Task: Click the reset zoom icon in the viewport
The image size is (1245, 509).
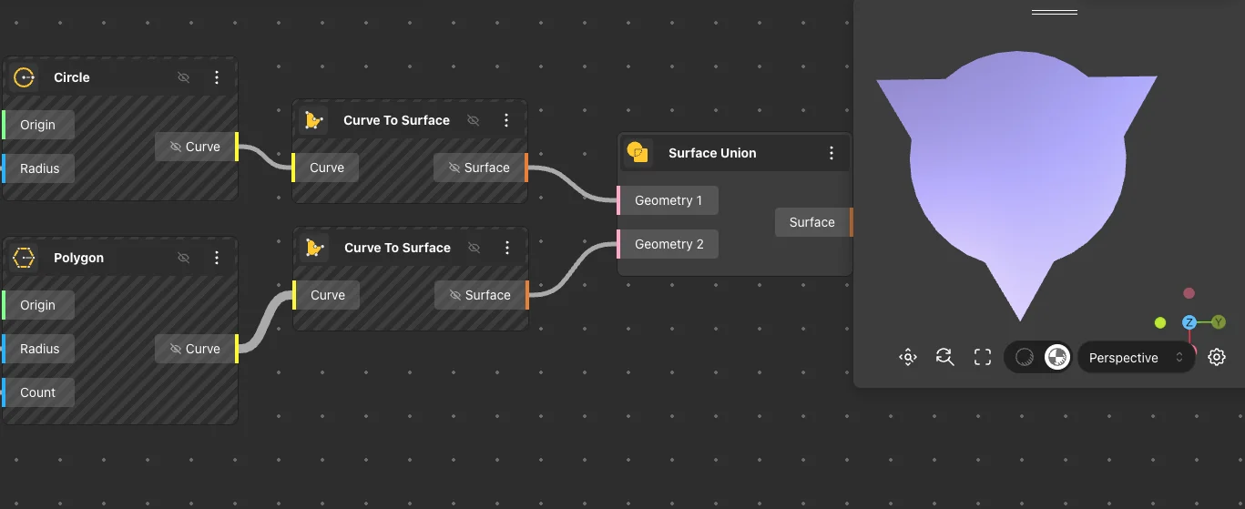Action: [944, 358]
